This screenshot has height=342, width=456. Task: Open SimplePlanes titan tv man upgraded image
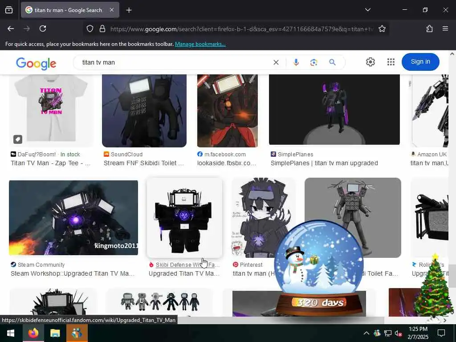click(x=334, y=110)
